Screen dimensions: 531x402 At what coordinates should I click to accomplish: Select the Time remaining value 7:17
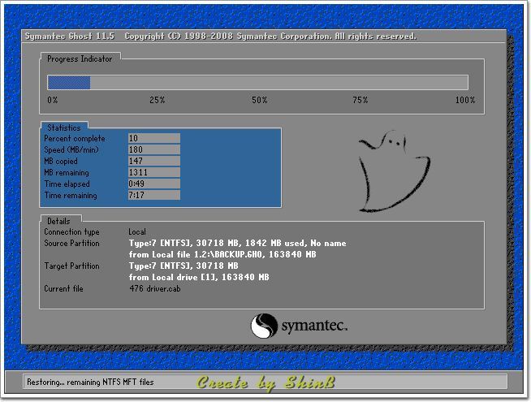coord(154,195)
